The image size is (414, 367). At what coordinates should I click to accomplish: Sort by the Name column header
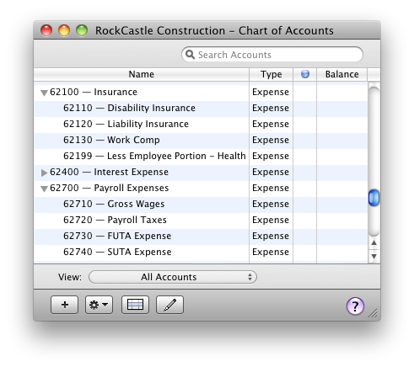click(142, 74)
